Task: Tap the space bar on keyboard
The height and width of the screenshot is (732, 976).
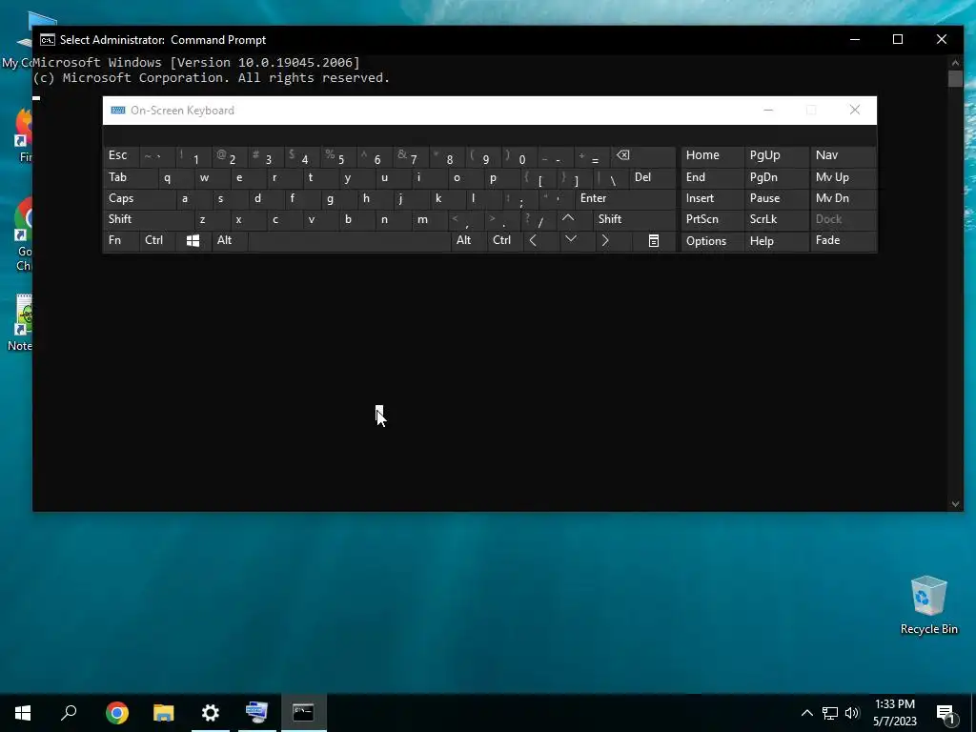Action: point(349,241)
